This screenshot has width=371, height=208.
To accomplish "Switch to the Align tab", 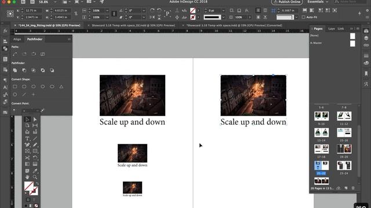I will pyautogui.click(x=17, y=39).
